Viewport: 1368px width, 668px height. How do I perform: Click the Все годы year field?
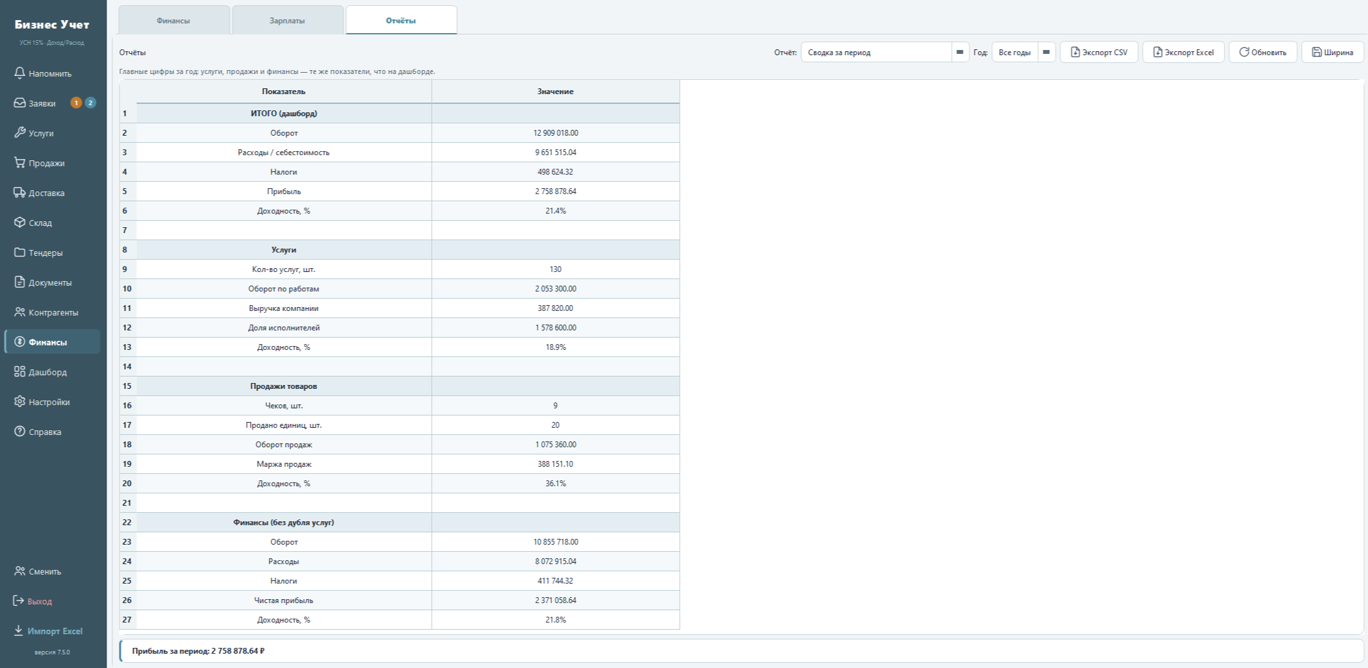[x=1015, y=52]
